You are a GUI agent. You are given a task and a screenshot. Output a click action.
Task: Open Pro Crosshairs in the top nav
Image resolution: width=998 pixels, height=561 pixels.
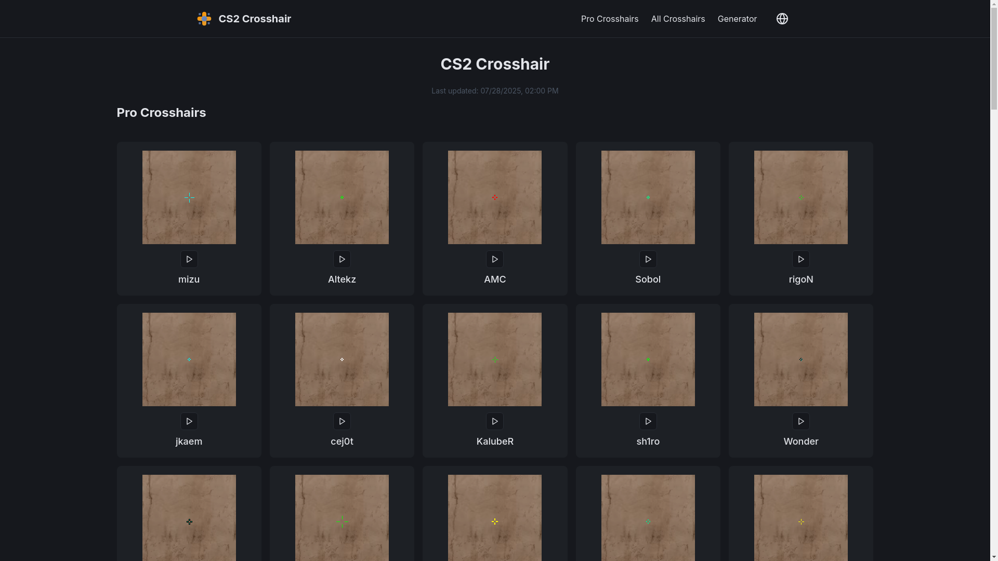[x=610, y=19]
